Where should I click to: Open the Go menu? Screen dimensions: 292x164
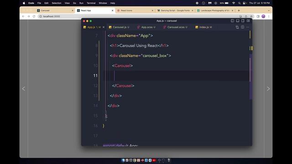[74, 3]
